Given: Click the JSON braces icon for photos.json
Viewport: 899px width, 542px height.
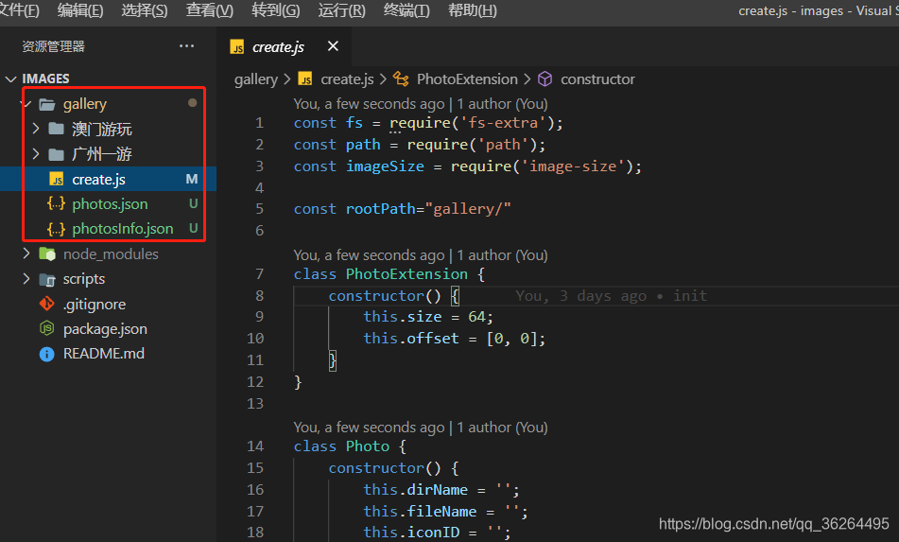Looking at the screenshot, I should click(56, 203).
